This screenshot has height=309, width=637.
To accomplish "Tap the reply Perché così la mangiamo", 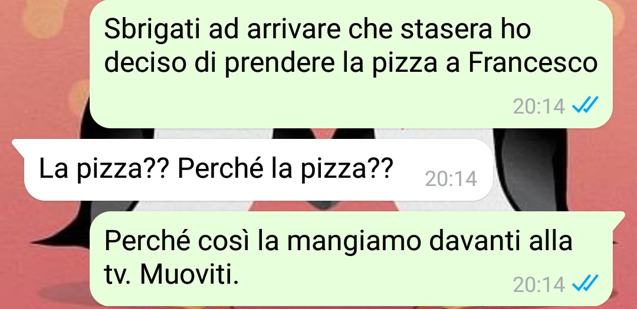I will pyautogui.click(x=351, y=259).
